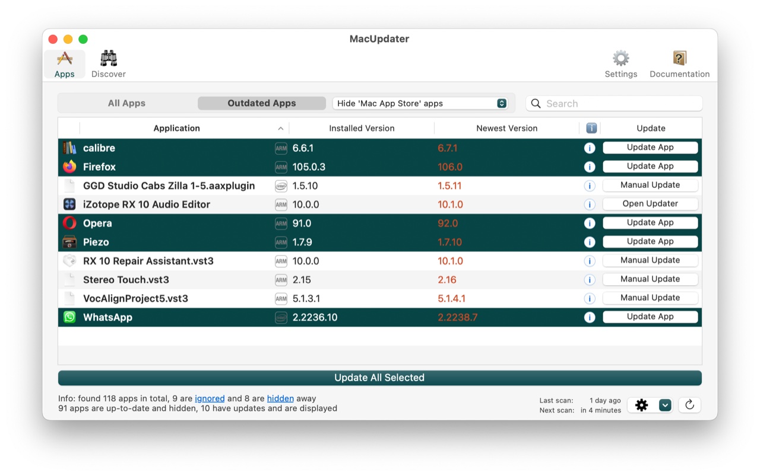760x476 pixels.
Task: Click the info icon for WhatsApp
Action: [x=590, y=318]
